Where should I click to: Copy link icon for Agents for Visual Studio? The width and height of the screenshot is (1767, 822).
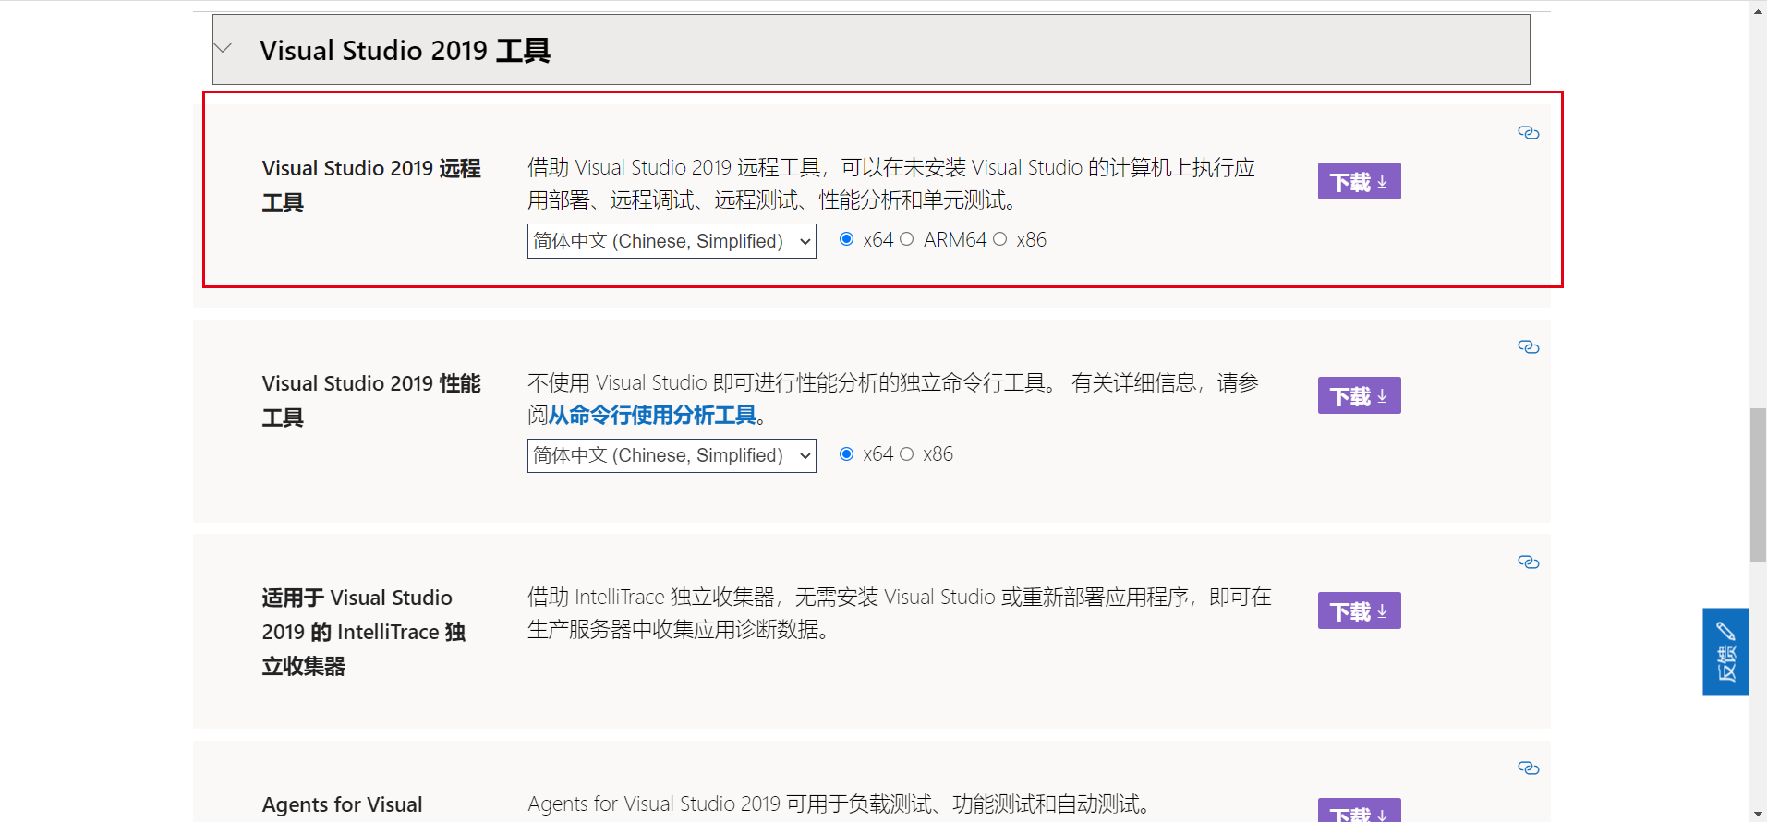point(1528,768)
